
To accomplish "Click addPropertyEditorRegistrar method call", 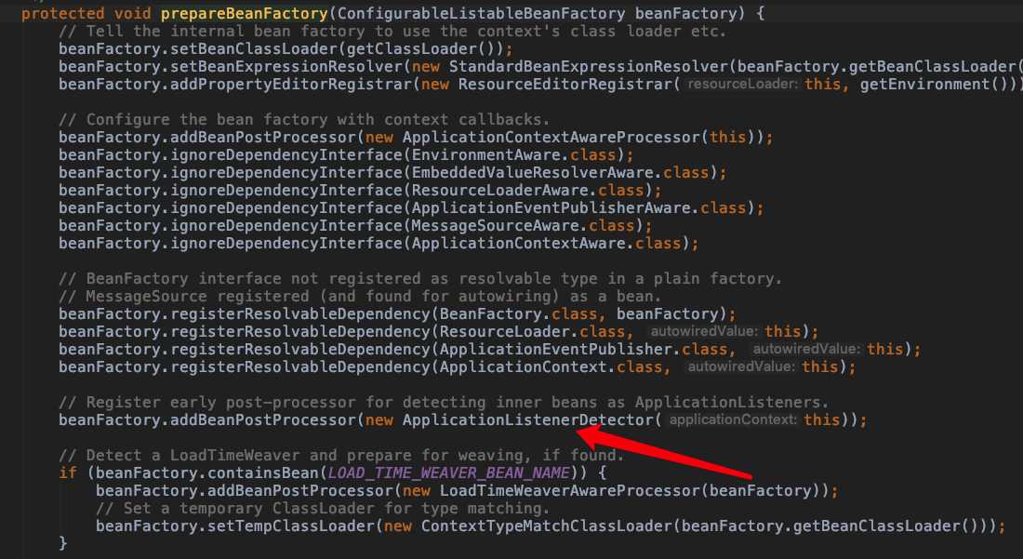I will pyautogui.click(x=290, y=84).
